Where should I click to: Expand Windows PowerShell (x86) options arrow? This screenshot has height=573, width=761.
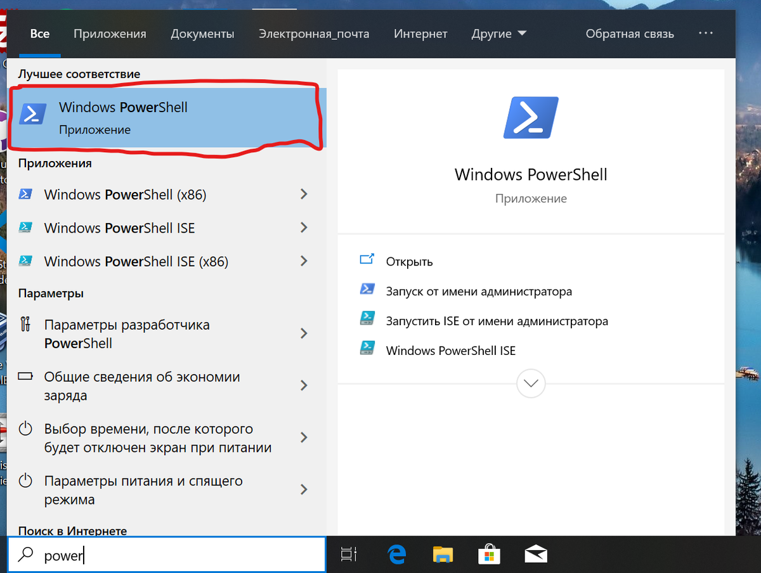coord(304,194)
